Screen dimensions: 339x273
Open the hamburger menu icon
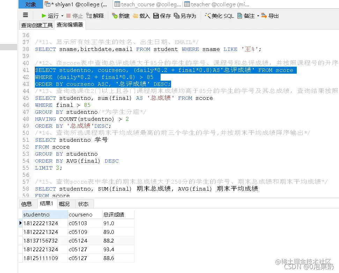point(25,15)
